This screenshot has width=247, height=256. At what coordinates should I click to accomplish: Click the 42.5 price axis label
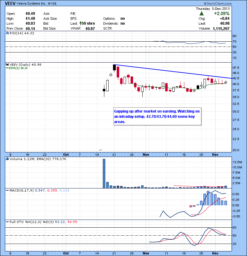(236, 78)
